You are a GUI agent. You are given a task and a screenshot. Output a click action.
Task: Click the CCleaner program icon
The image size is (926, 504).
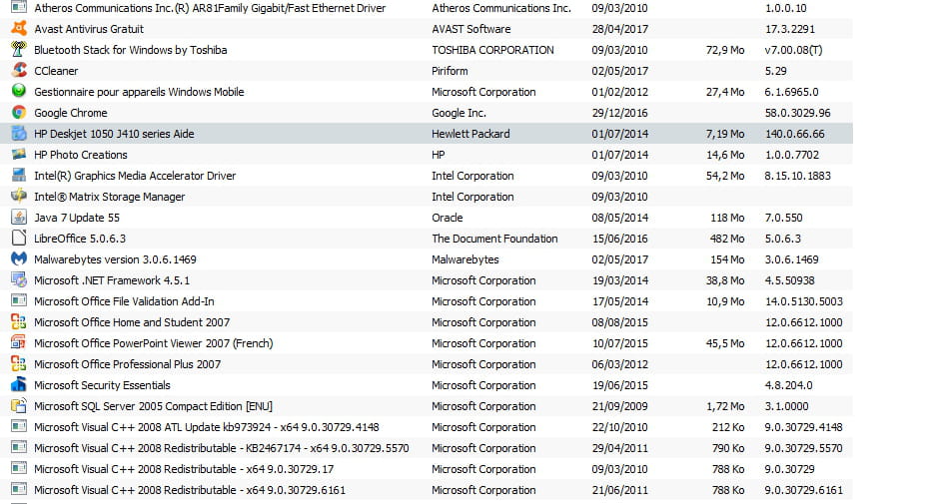point(19,70)
